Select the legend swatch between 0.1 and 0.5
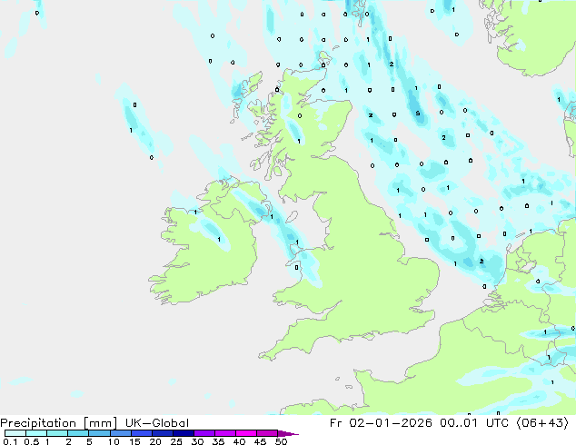 pyautogui.click(x=15, y=433)
